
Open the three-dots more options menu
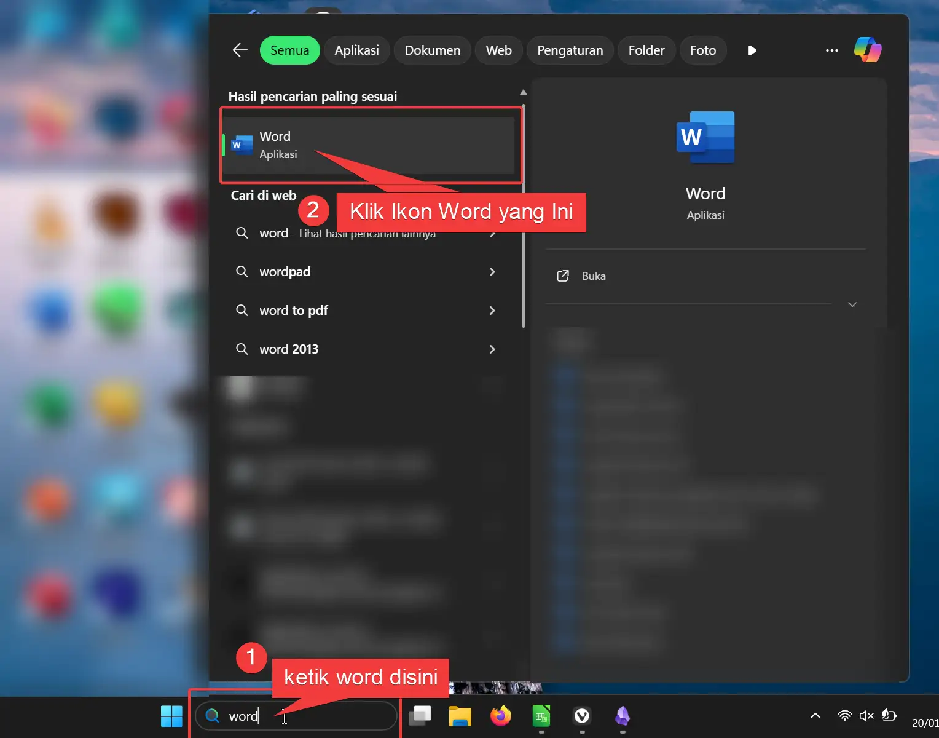831,50
